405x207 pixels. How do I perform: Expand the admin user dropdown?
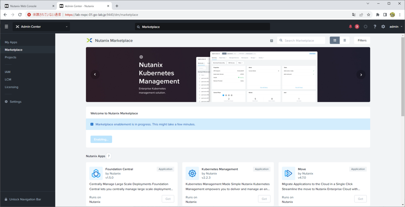coord(396,27)
